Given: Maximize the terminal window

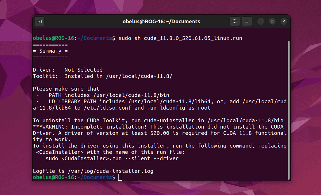Looking at the screenshot, I should click(272, 21).
